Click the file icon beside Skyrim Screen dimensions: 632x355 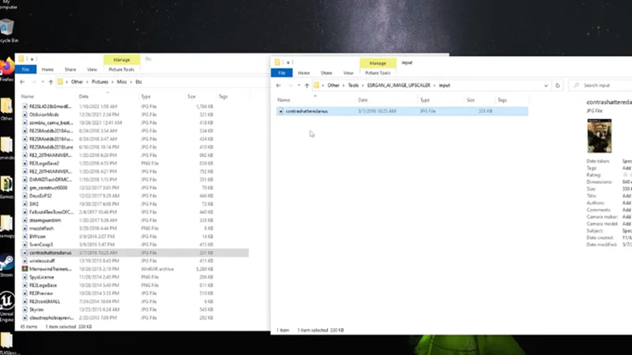coord(25,309)
